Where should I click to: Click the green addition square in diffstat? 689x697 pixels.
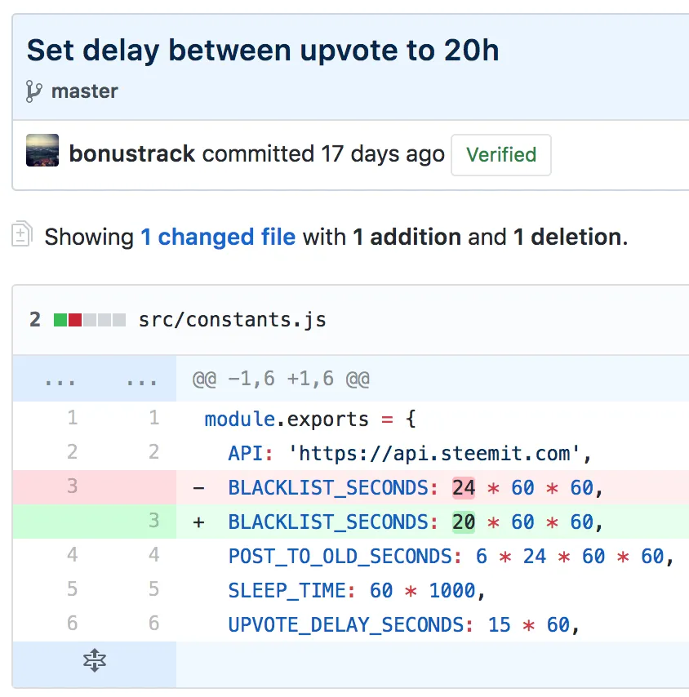pos(60,320)
